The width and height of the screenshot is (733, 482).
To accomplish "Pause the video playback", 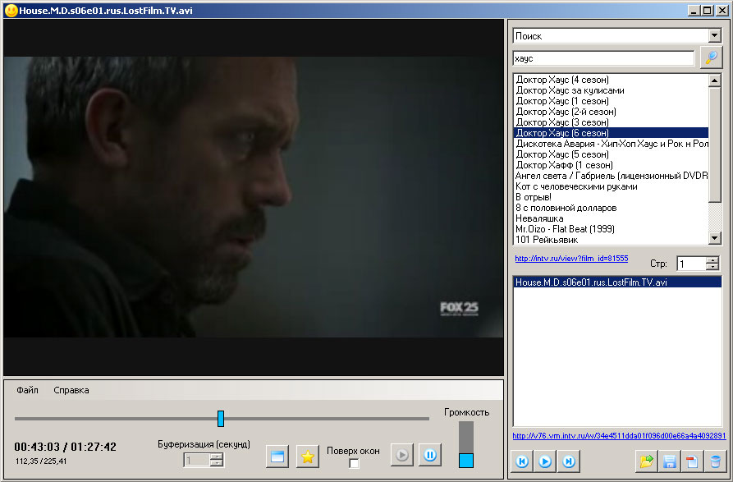I will coord(430,455).
